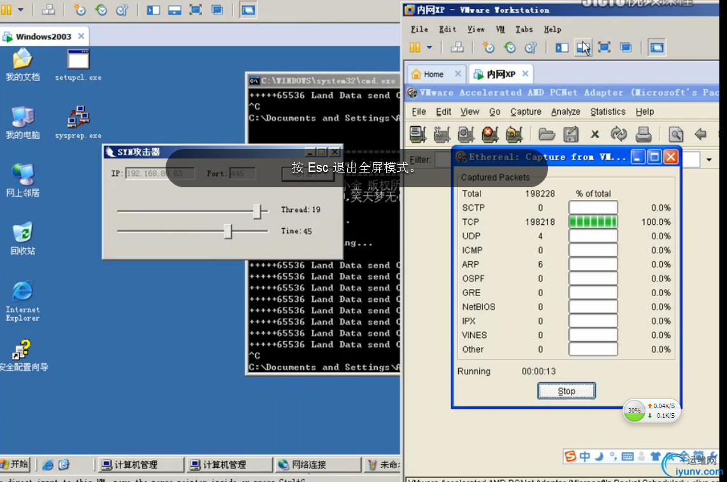Select the sysprep.exe desktop icon
This screenshot has width=727, height=482.
78,123
